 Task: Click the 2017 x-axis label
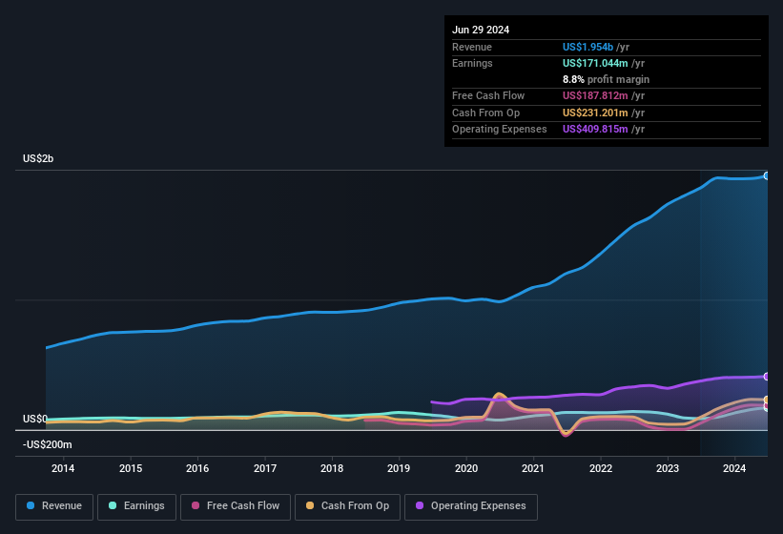(x=265, y=468)
